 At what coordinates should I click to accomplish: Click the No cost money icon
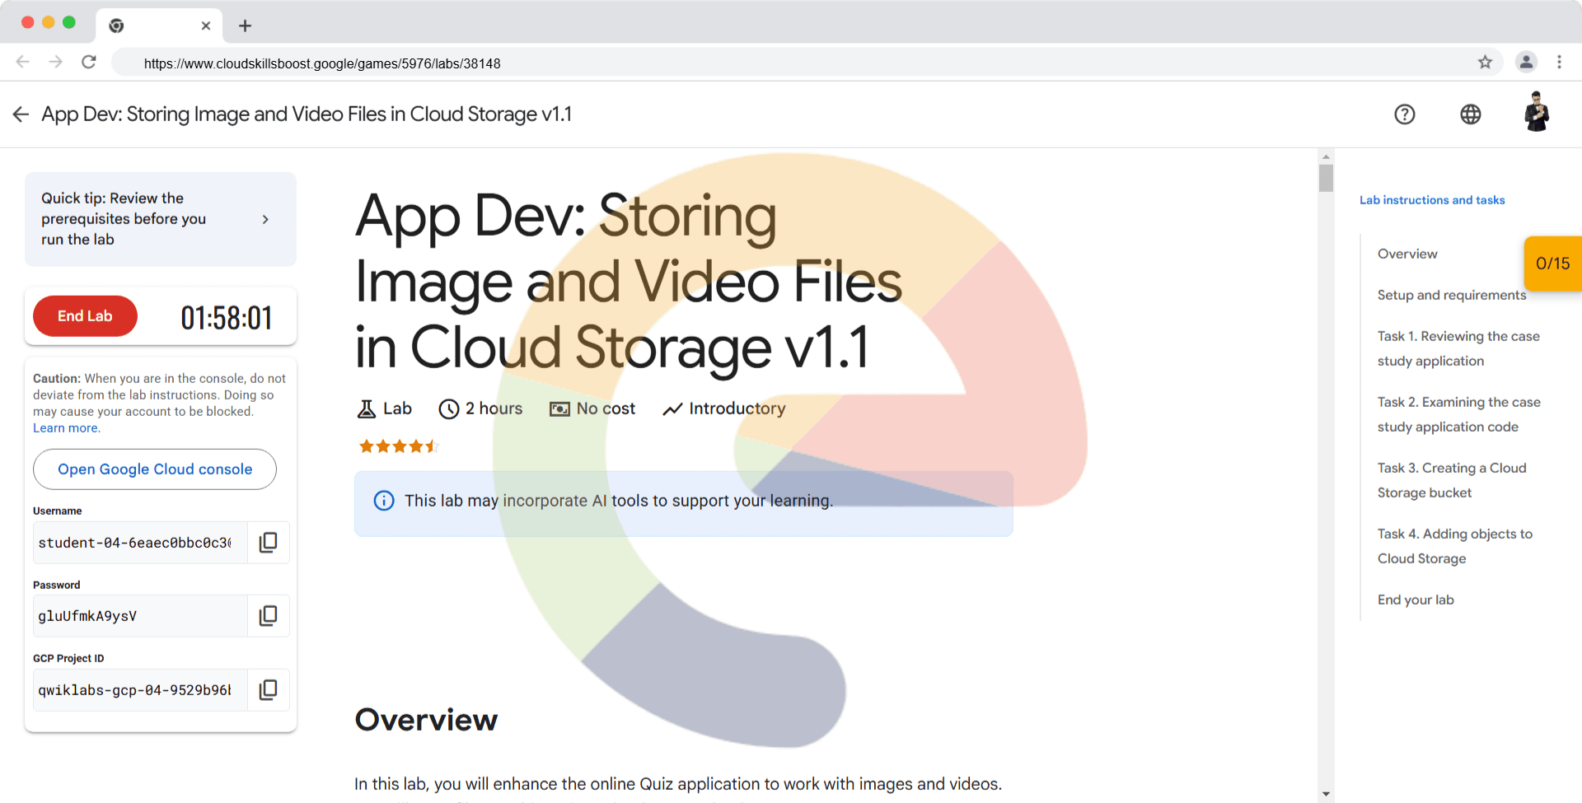559,409
